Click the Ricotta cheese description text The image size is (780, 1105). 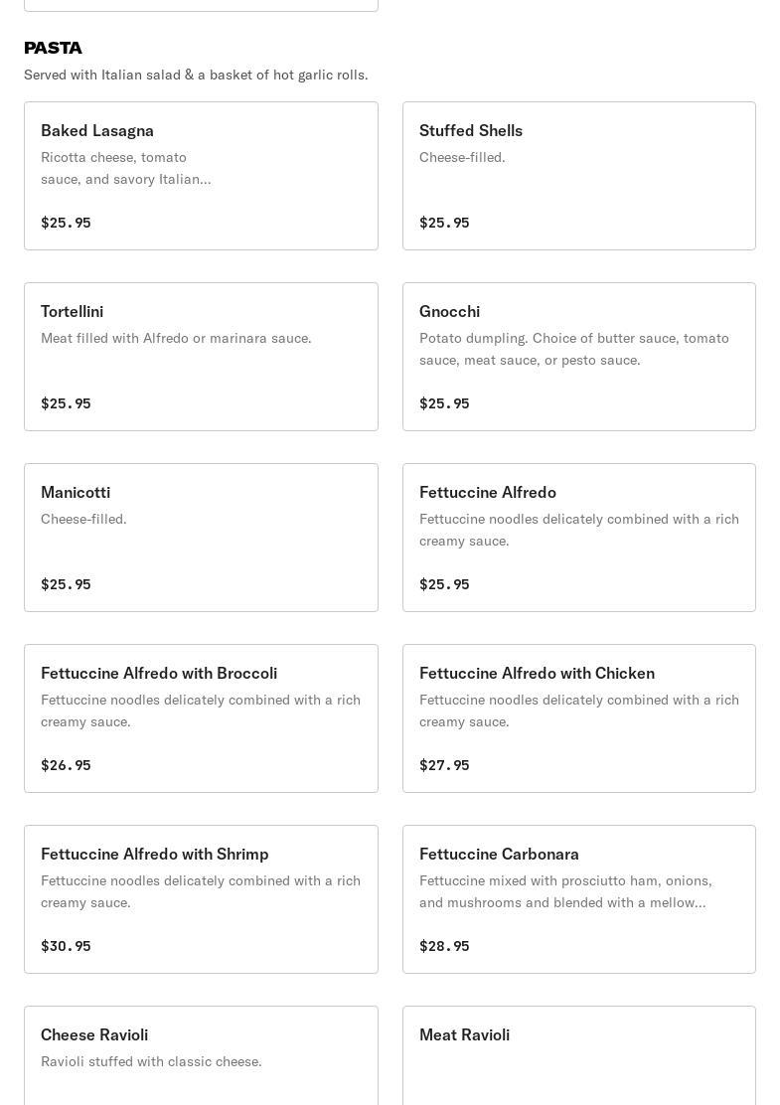pyautogui.click(x=125, y=168)
